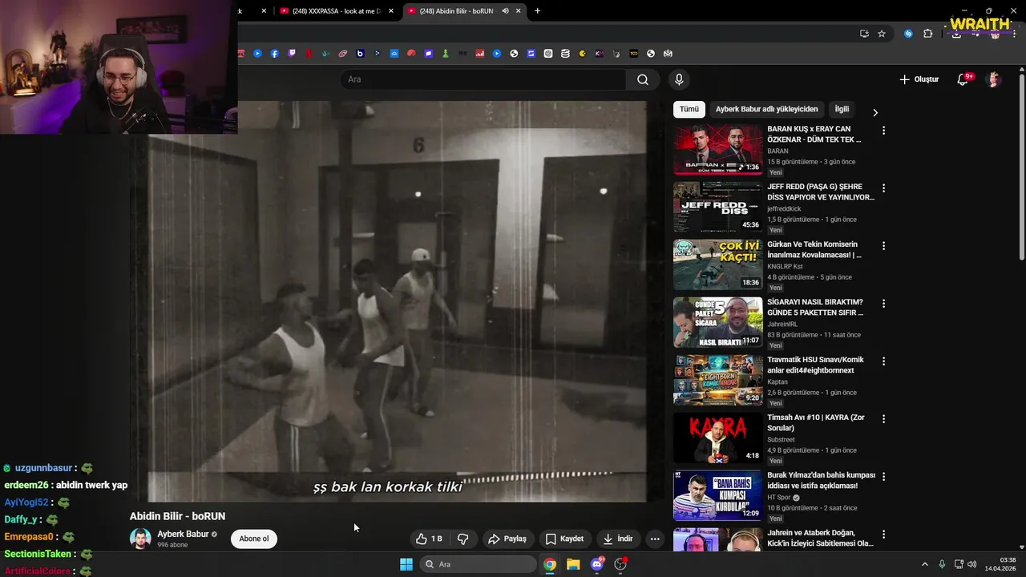This screenshot has width=1026, height=577.
Task: Click the Oluştur create button
Action: pyautogui.click(x=919, y=79)
